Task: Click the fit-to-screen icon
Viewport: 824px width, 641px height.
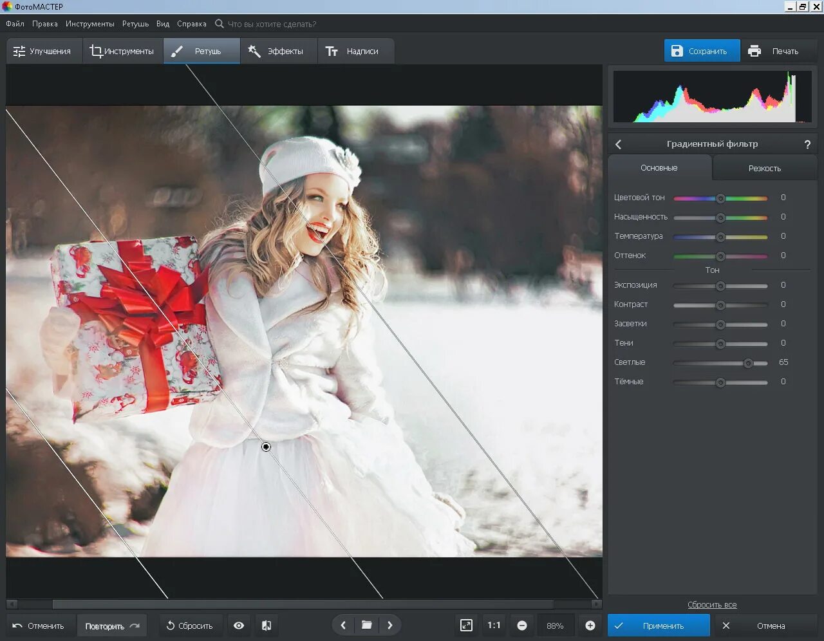Action: point(466,626)
